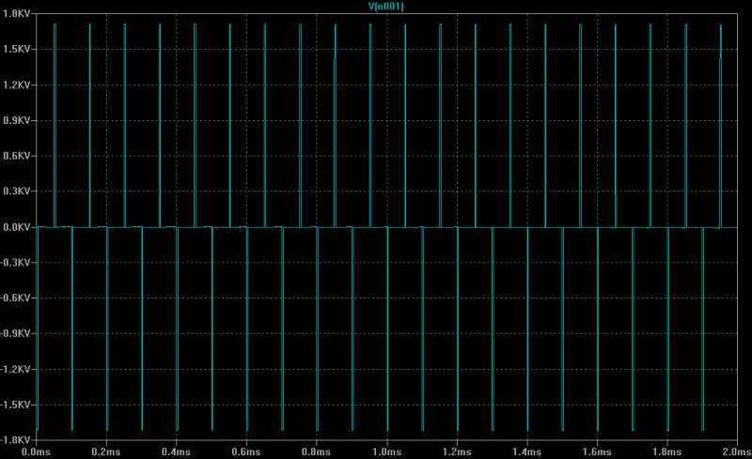Click the 1.2KV vertical axis label
The image size is (752, 459).
click(x=16, y=84)
